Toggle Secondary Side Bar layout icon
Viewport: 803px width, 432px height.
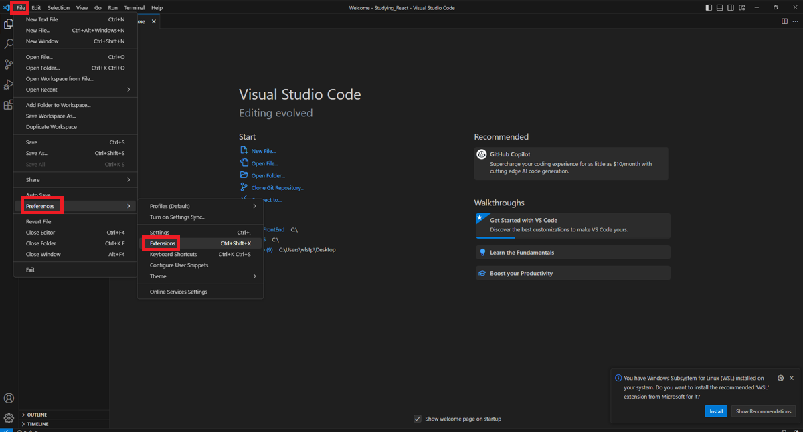pyautogui.click(x=731, y=8)
